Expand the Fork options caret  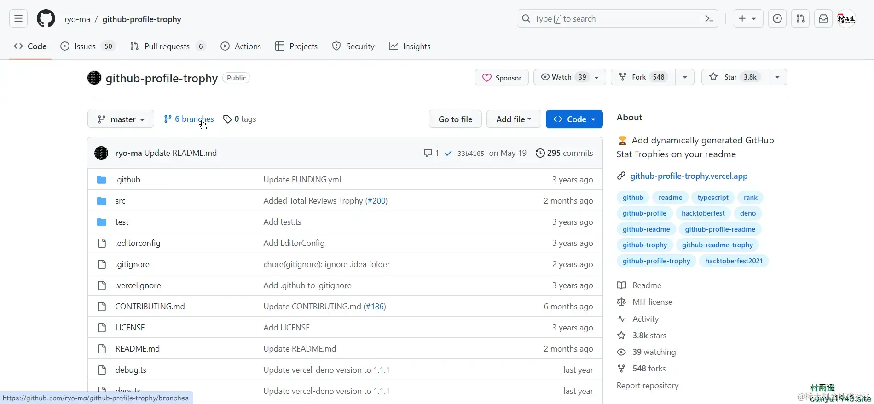[685, 77]
